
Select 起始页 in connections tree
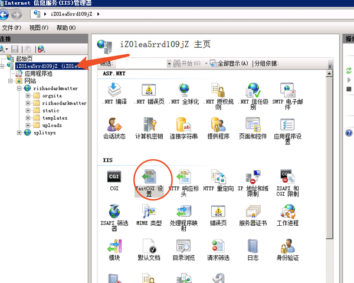24,59
